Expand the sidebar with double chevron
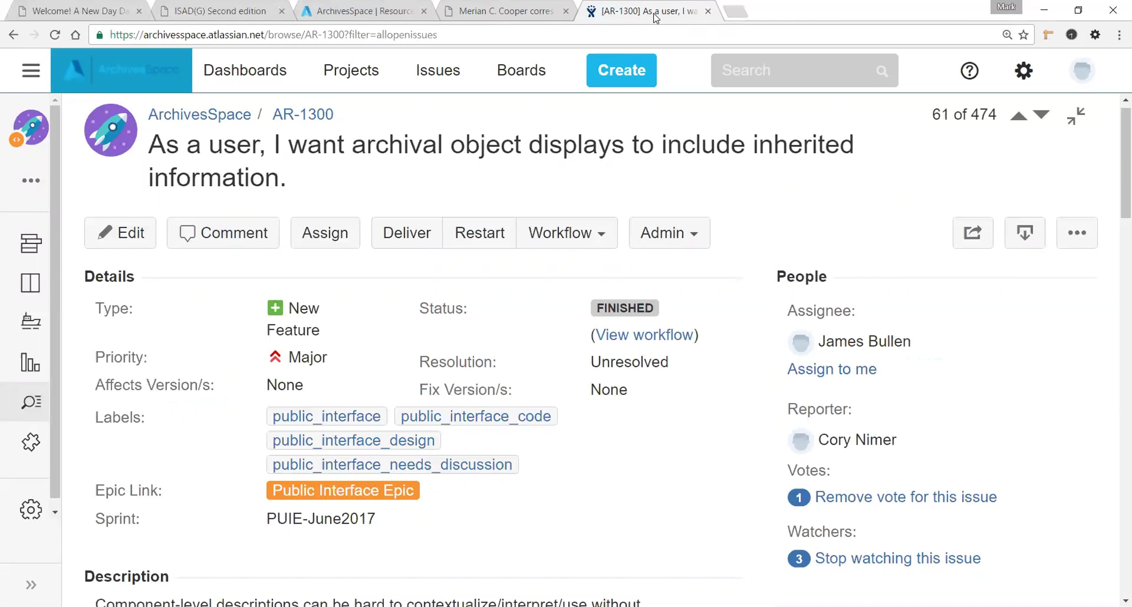Viewport: 1132px width, 607px height. [31, 585]
